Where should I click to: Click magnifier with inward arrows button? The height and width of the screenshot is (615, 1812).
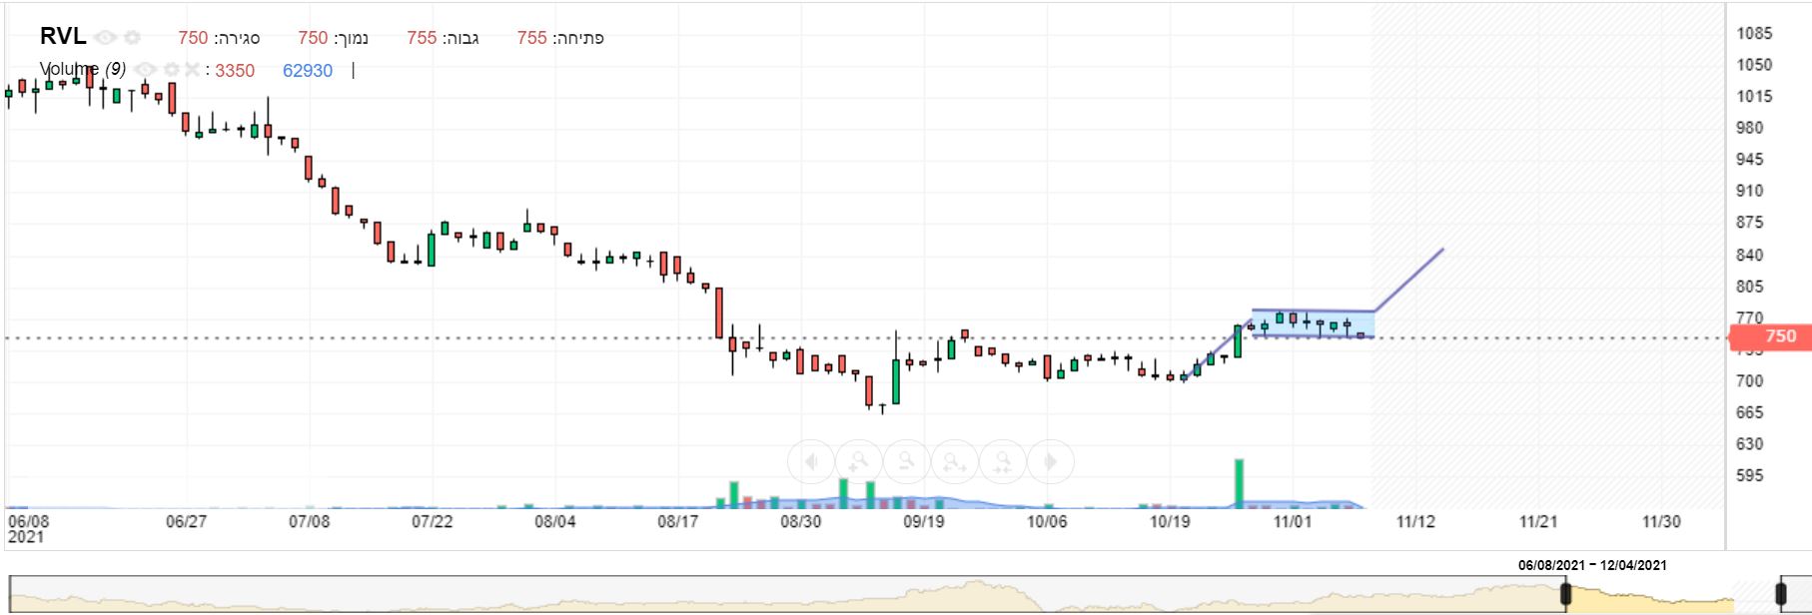[x=1003, y=462]
